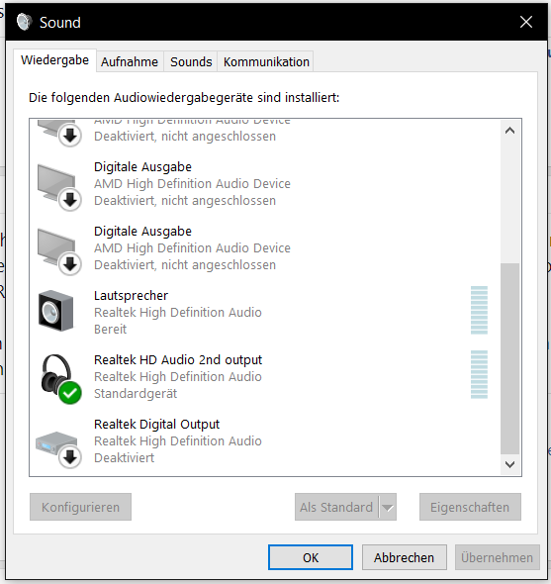Click the Als Standard button

(336, 507)
